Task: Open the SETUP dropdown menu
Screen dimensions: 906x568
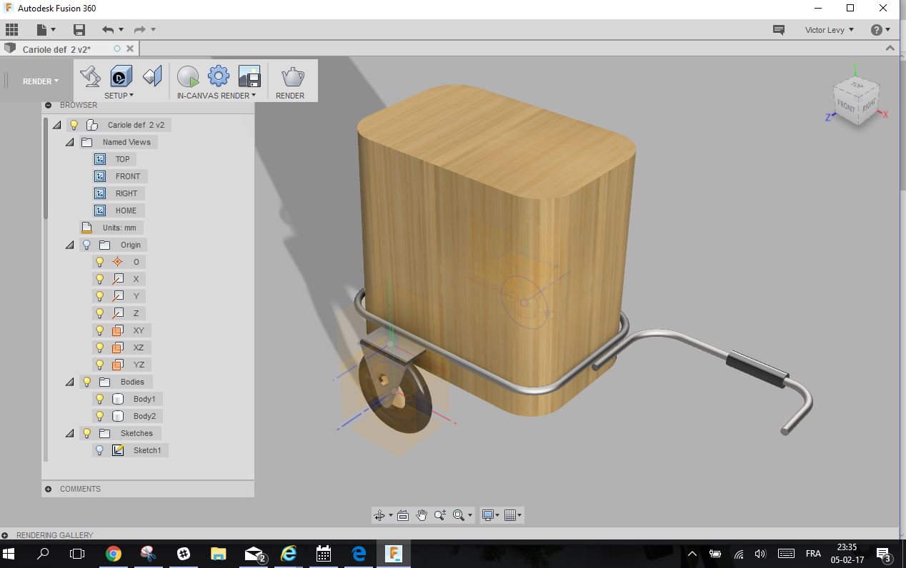Action: click(x=119, y=96)
